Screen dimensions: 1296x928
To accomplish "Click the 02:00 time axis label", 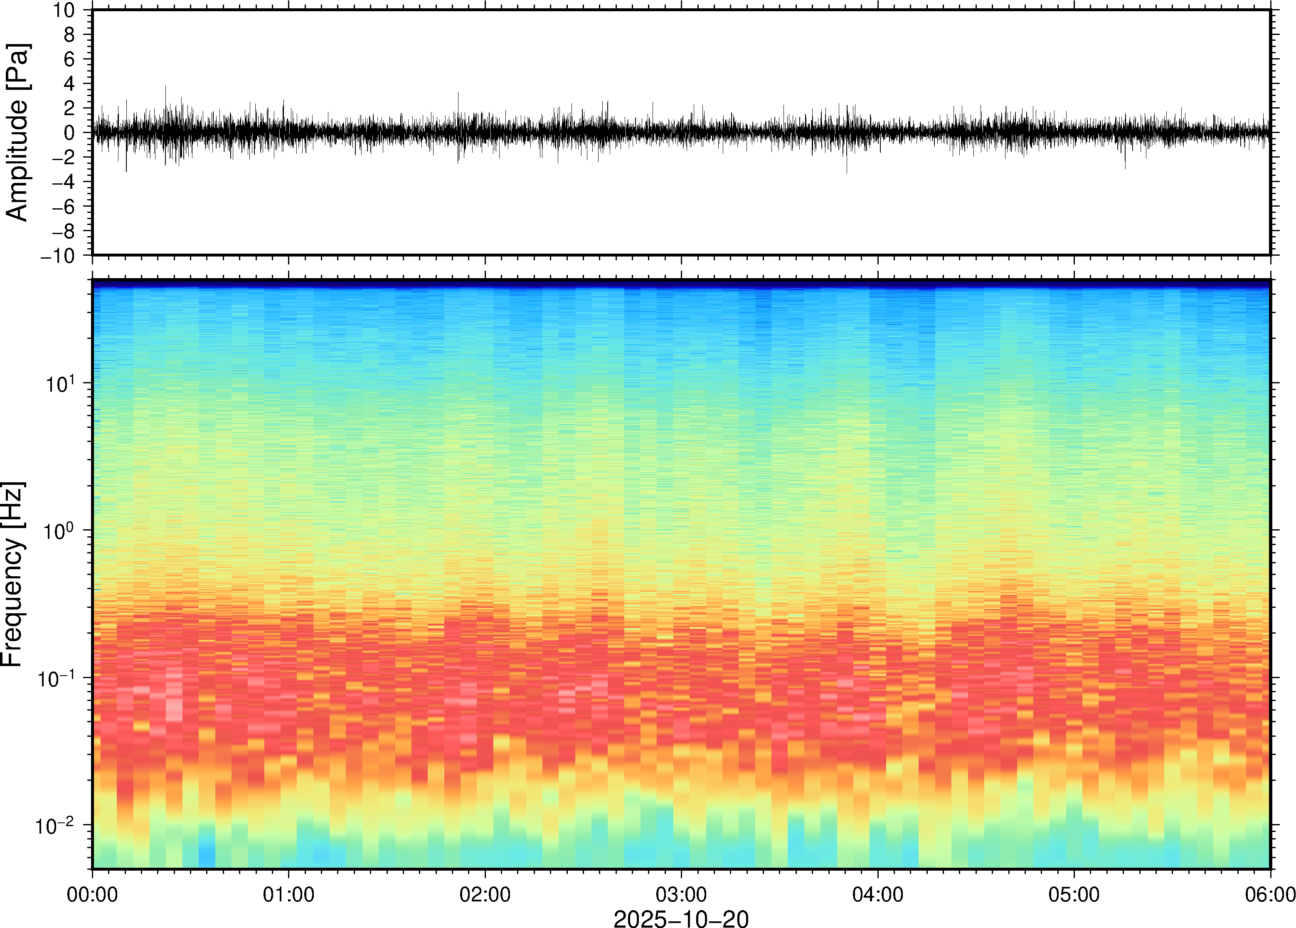I will point(485,894).
